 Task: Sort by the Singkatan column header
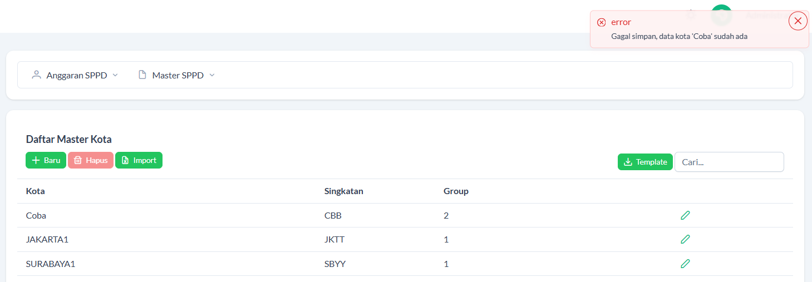point(343,191)
